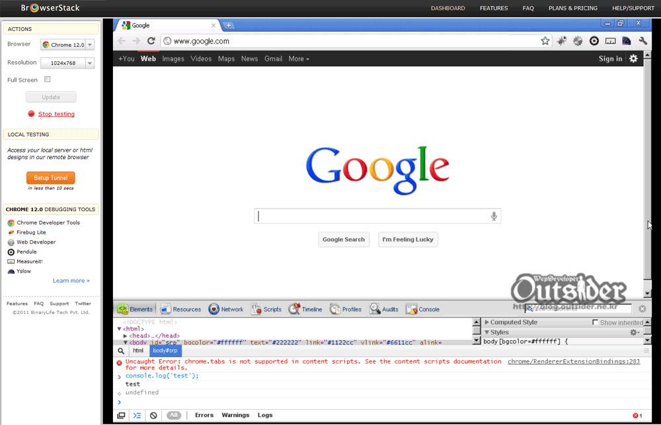Expand the head tree node
Image resolution: width=661 pixels, height=425 pixels.
point(125,336)
